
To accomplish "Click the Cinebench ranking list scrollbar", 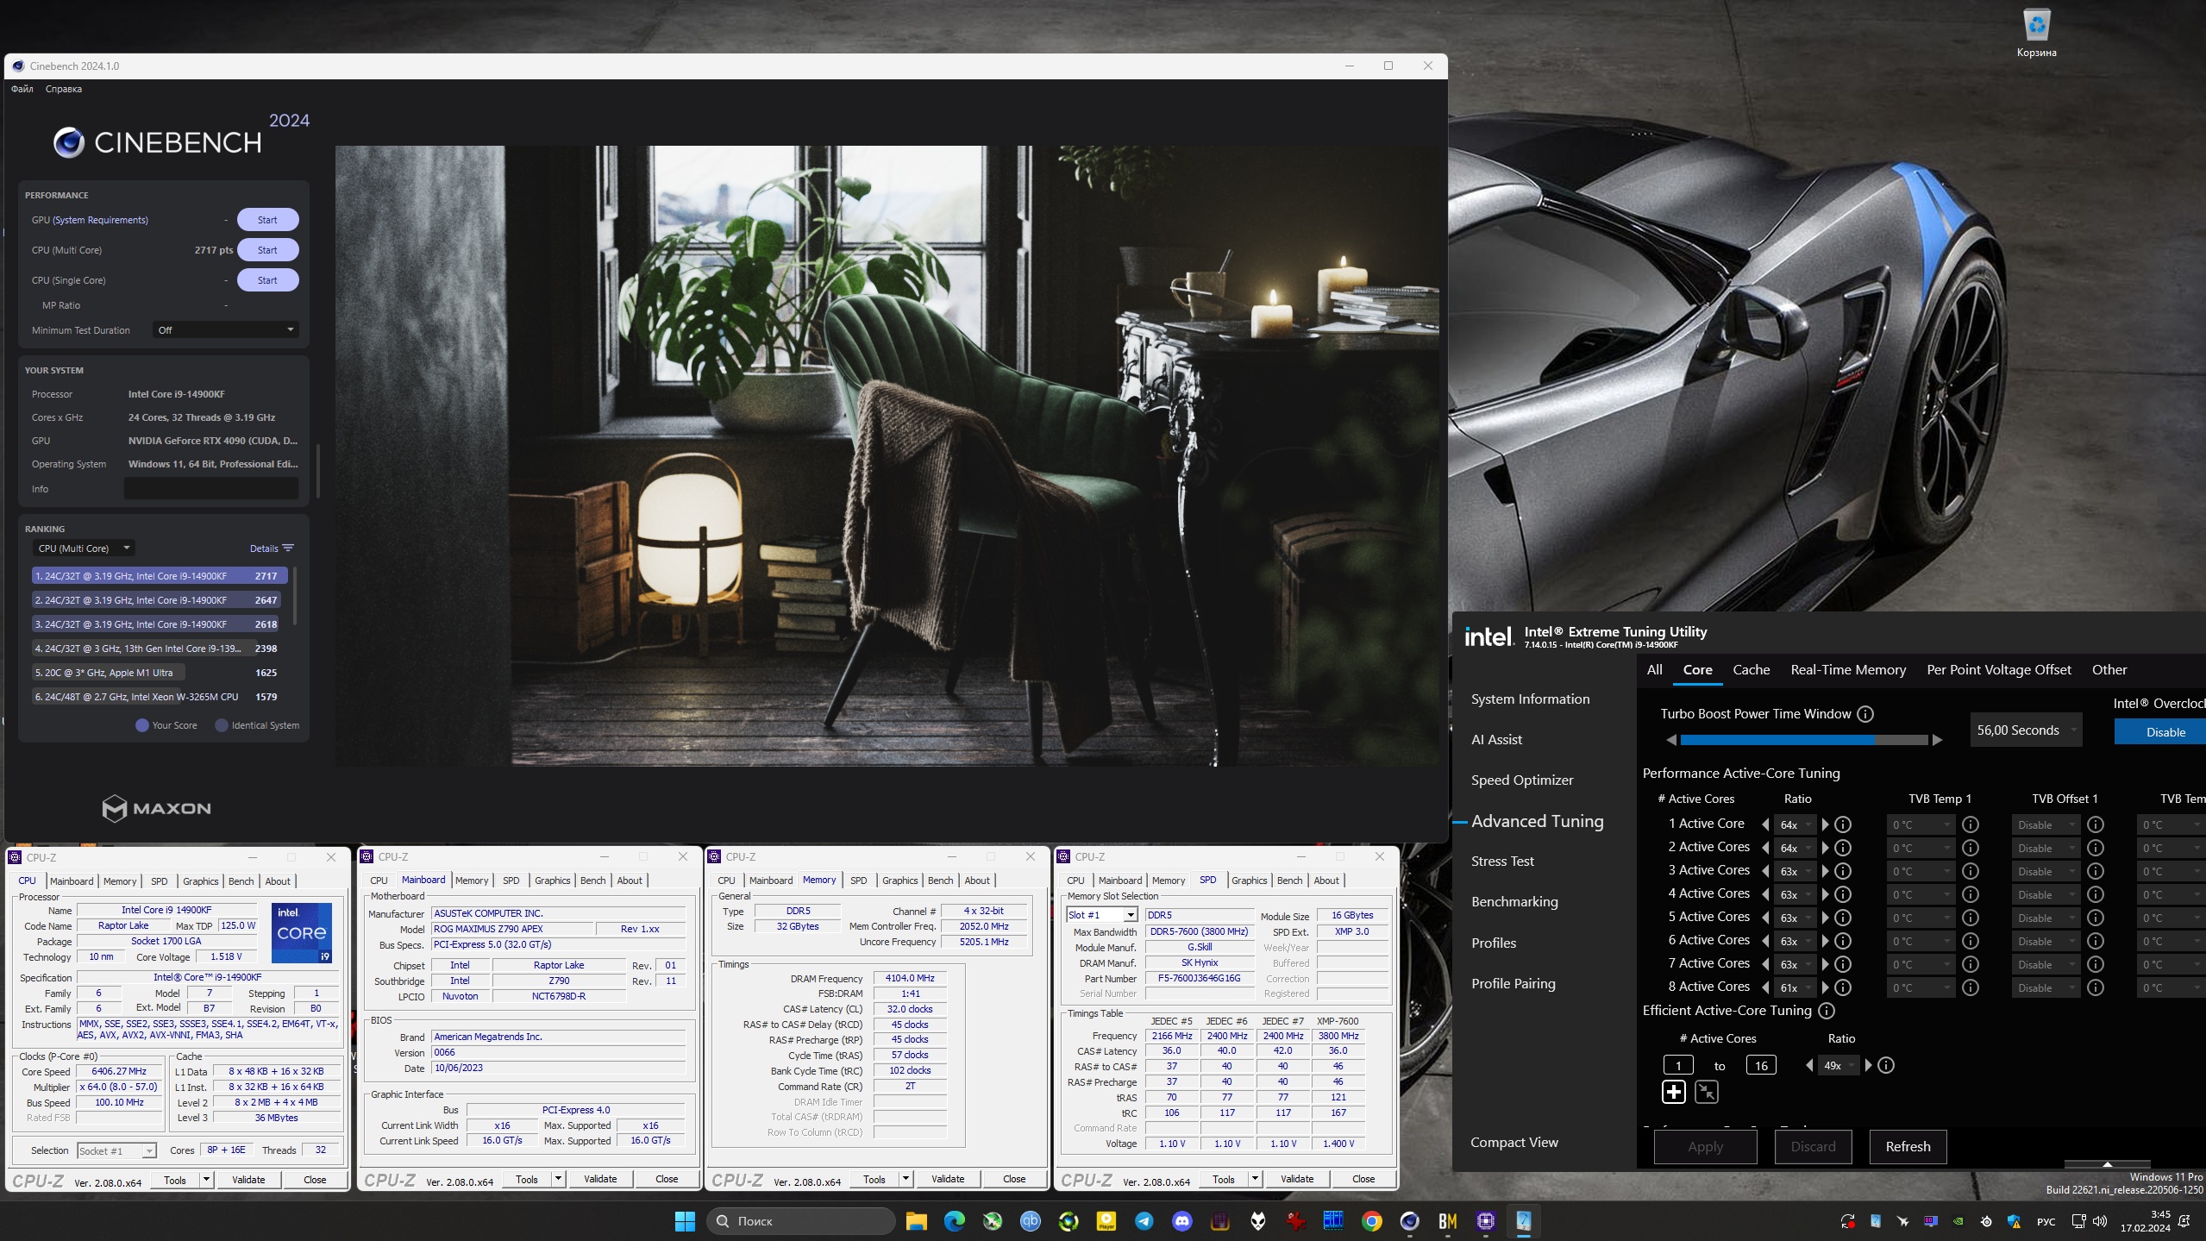I will click(x=295, y=595).
